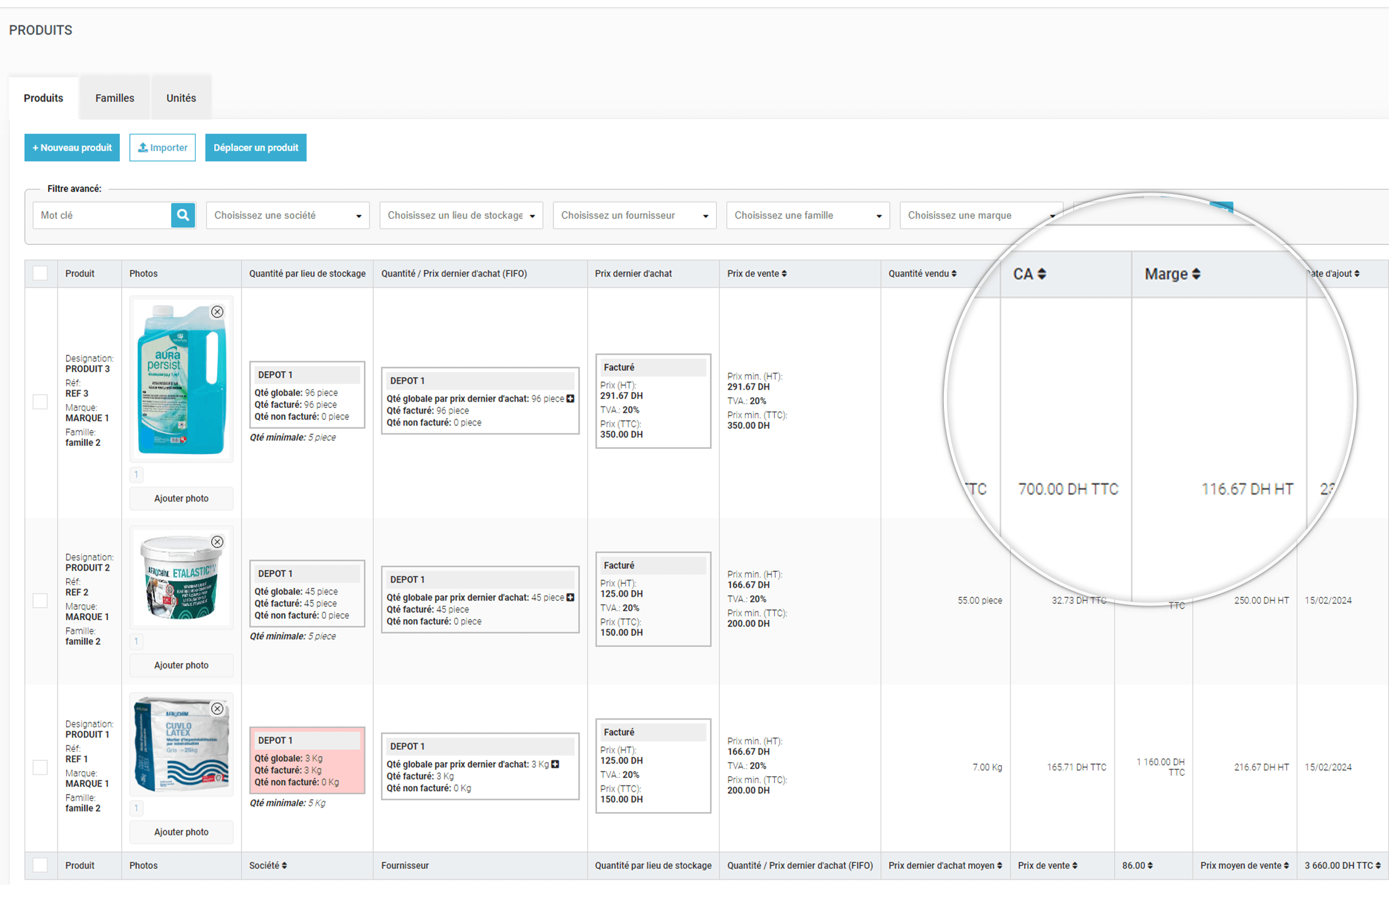Open the Choisissez une famille dropdown
This screenshot has width=1389, height=908.
[808, 215]
